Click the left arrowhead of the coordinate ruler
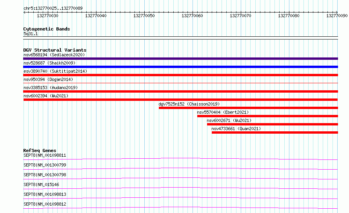The width and height of the screenshot is (349, 213). pos(24,12)
